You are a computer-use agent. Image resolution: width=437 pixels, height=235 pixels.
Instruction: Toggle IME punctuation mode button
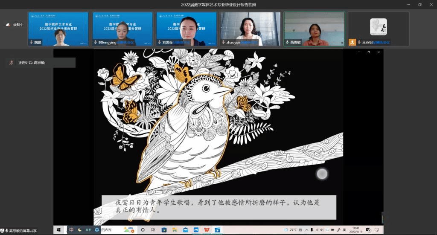pyautogui.click(x=88, y=230)
